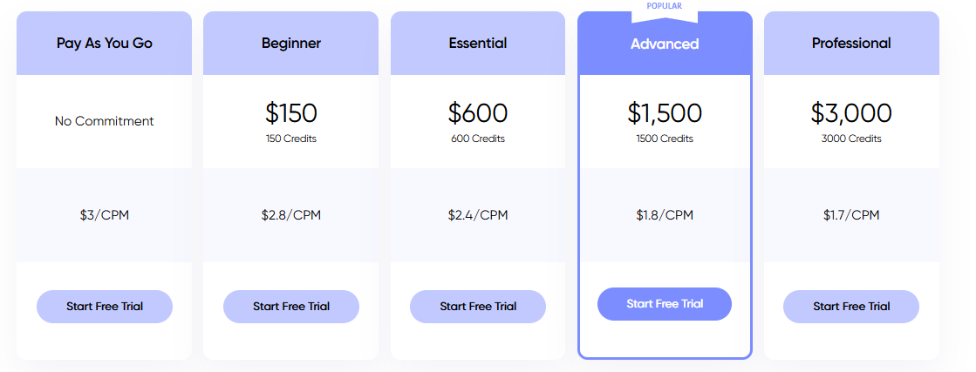Start free trial for Beginner plan
This screenshot has width=976, height=372.
(x=291, y=306)
